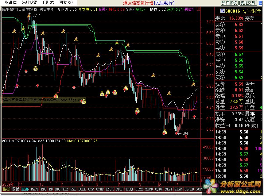Select the RSI indicator tab
The width and height of the screenshot is (264, 196).
click(x=73, y=190)
